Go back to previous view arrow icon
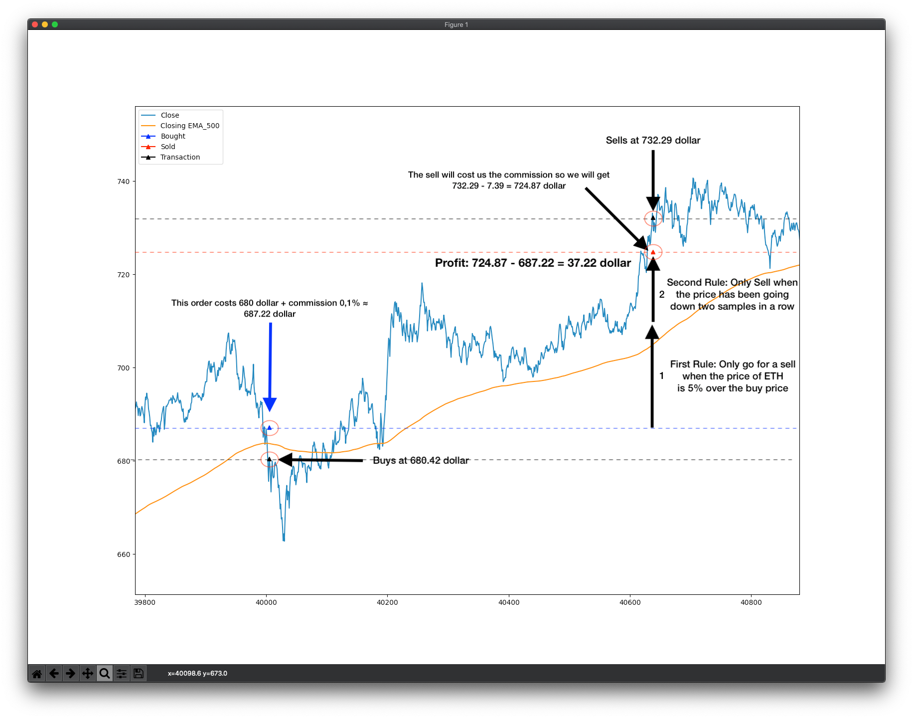The image size is (913, 719). (54, 673)
